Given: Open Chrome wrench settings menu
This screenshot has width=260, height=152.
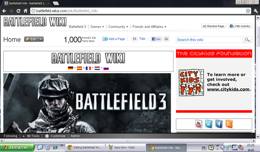Looking at the screenshot, I should point(256,11).
